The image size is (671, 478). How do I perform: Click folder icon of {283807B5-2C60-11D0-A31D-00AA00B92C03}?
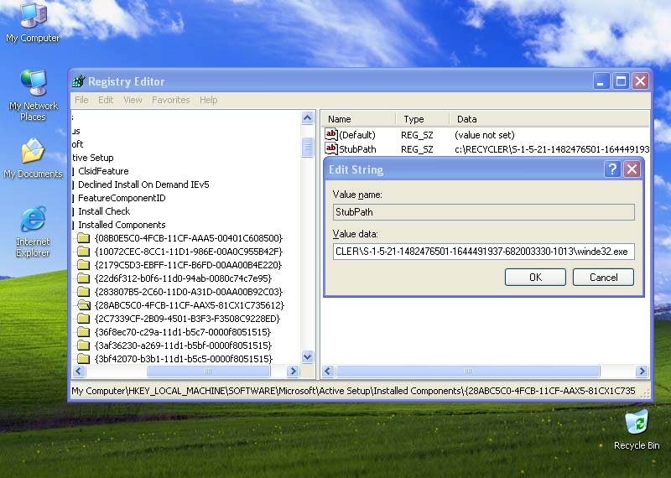[84, 292]
